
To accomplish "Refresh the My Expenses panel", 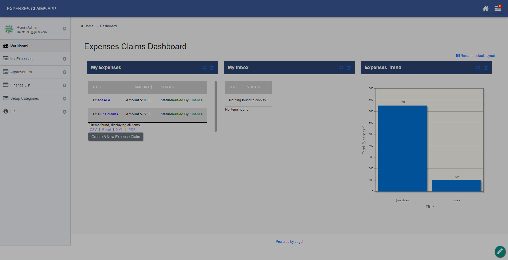I will tap(204, 68).
